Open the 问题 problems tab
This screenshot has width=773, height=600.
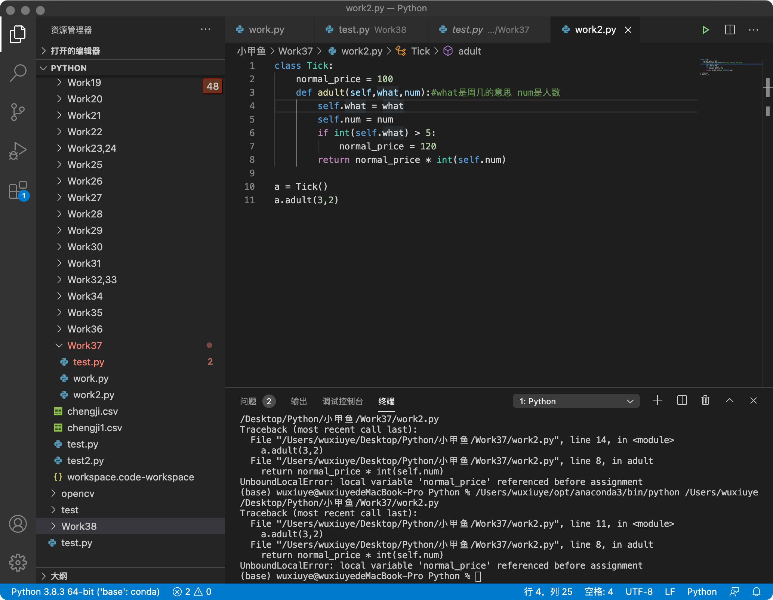click(257, 401)
